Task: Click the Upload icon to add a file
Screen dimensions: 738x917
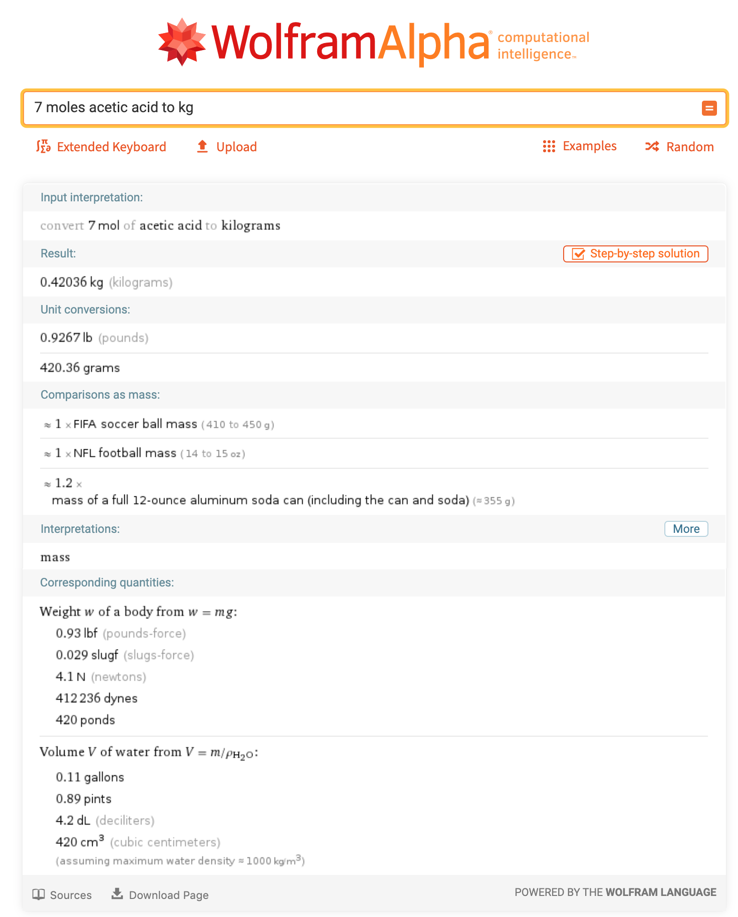Action: pos(202,146)
